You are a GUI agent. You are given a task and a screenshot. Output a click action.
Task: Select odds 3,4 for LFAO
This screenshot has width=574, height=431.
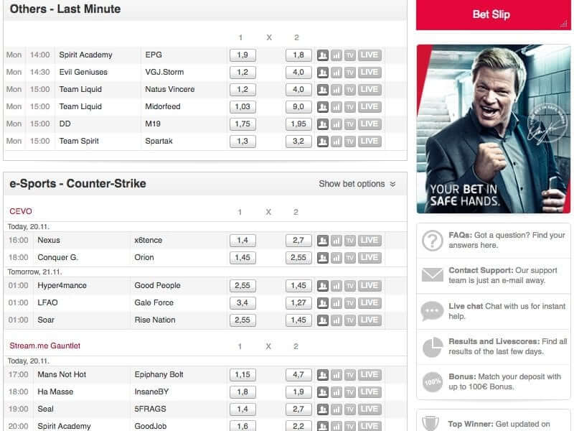[243, 302]
